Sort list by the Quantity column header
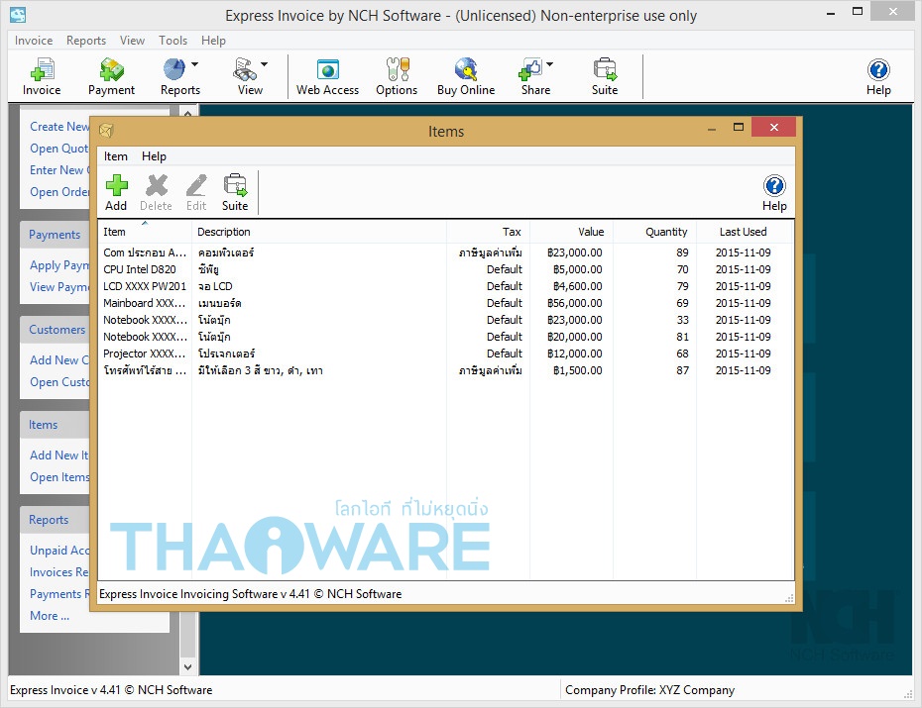Viewport: 922px width, 708px height. coord(666,232)
